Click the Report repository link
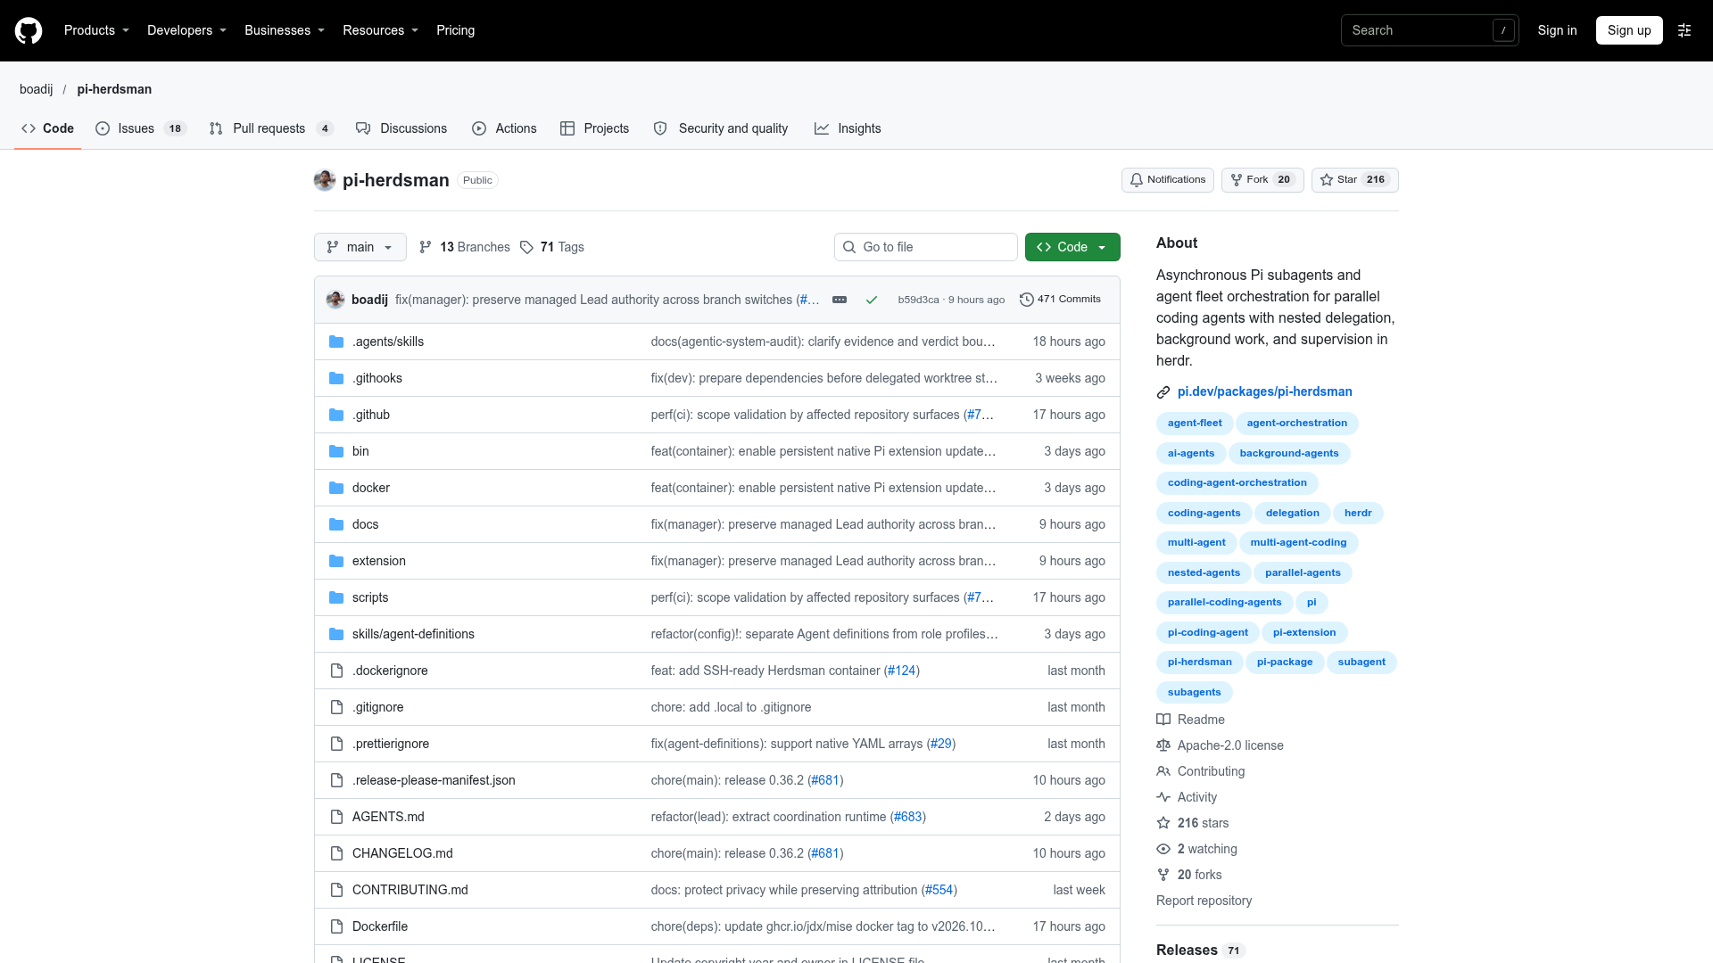 [1204, 901]
